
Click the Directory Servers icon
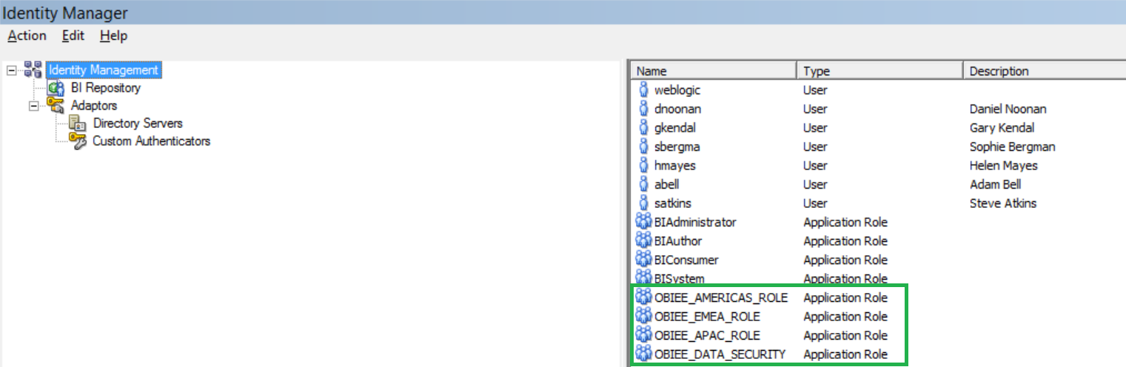click(78, 124)
